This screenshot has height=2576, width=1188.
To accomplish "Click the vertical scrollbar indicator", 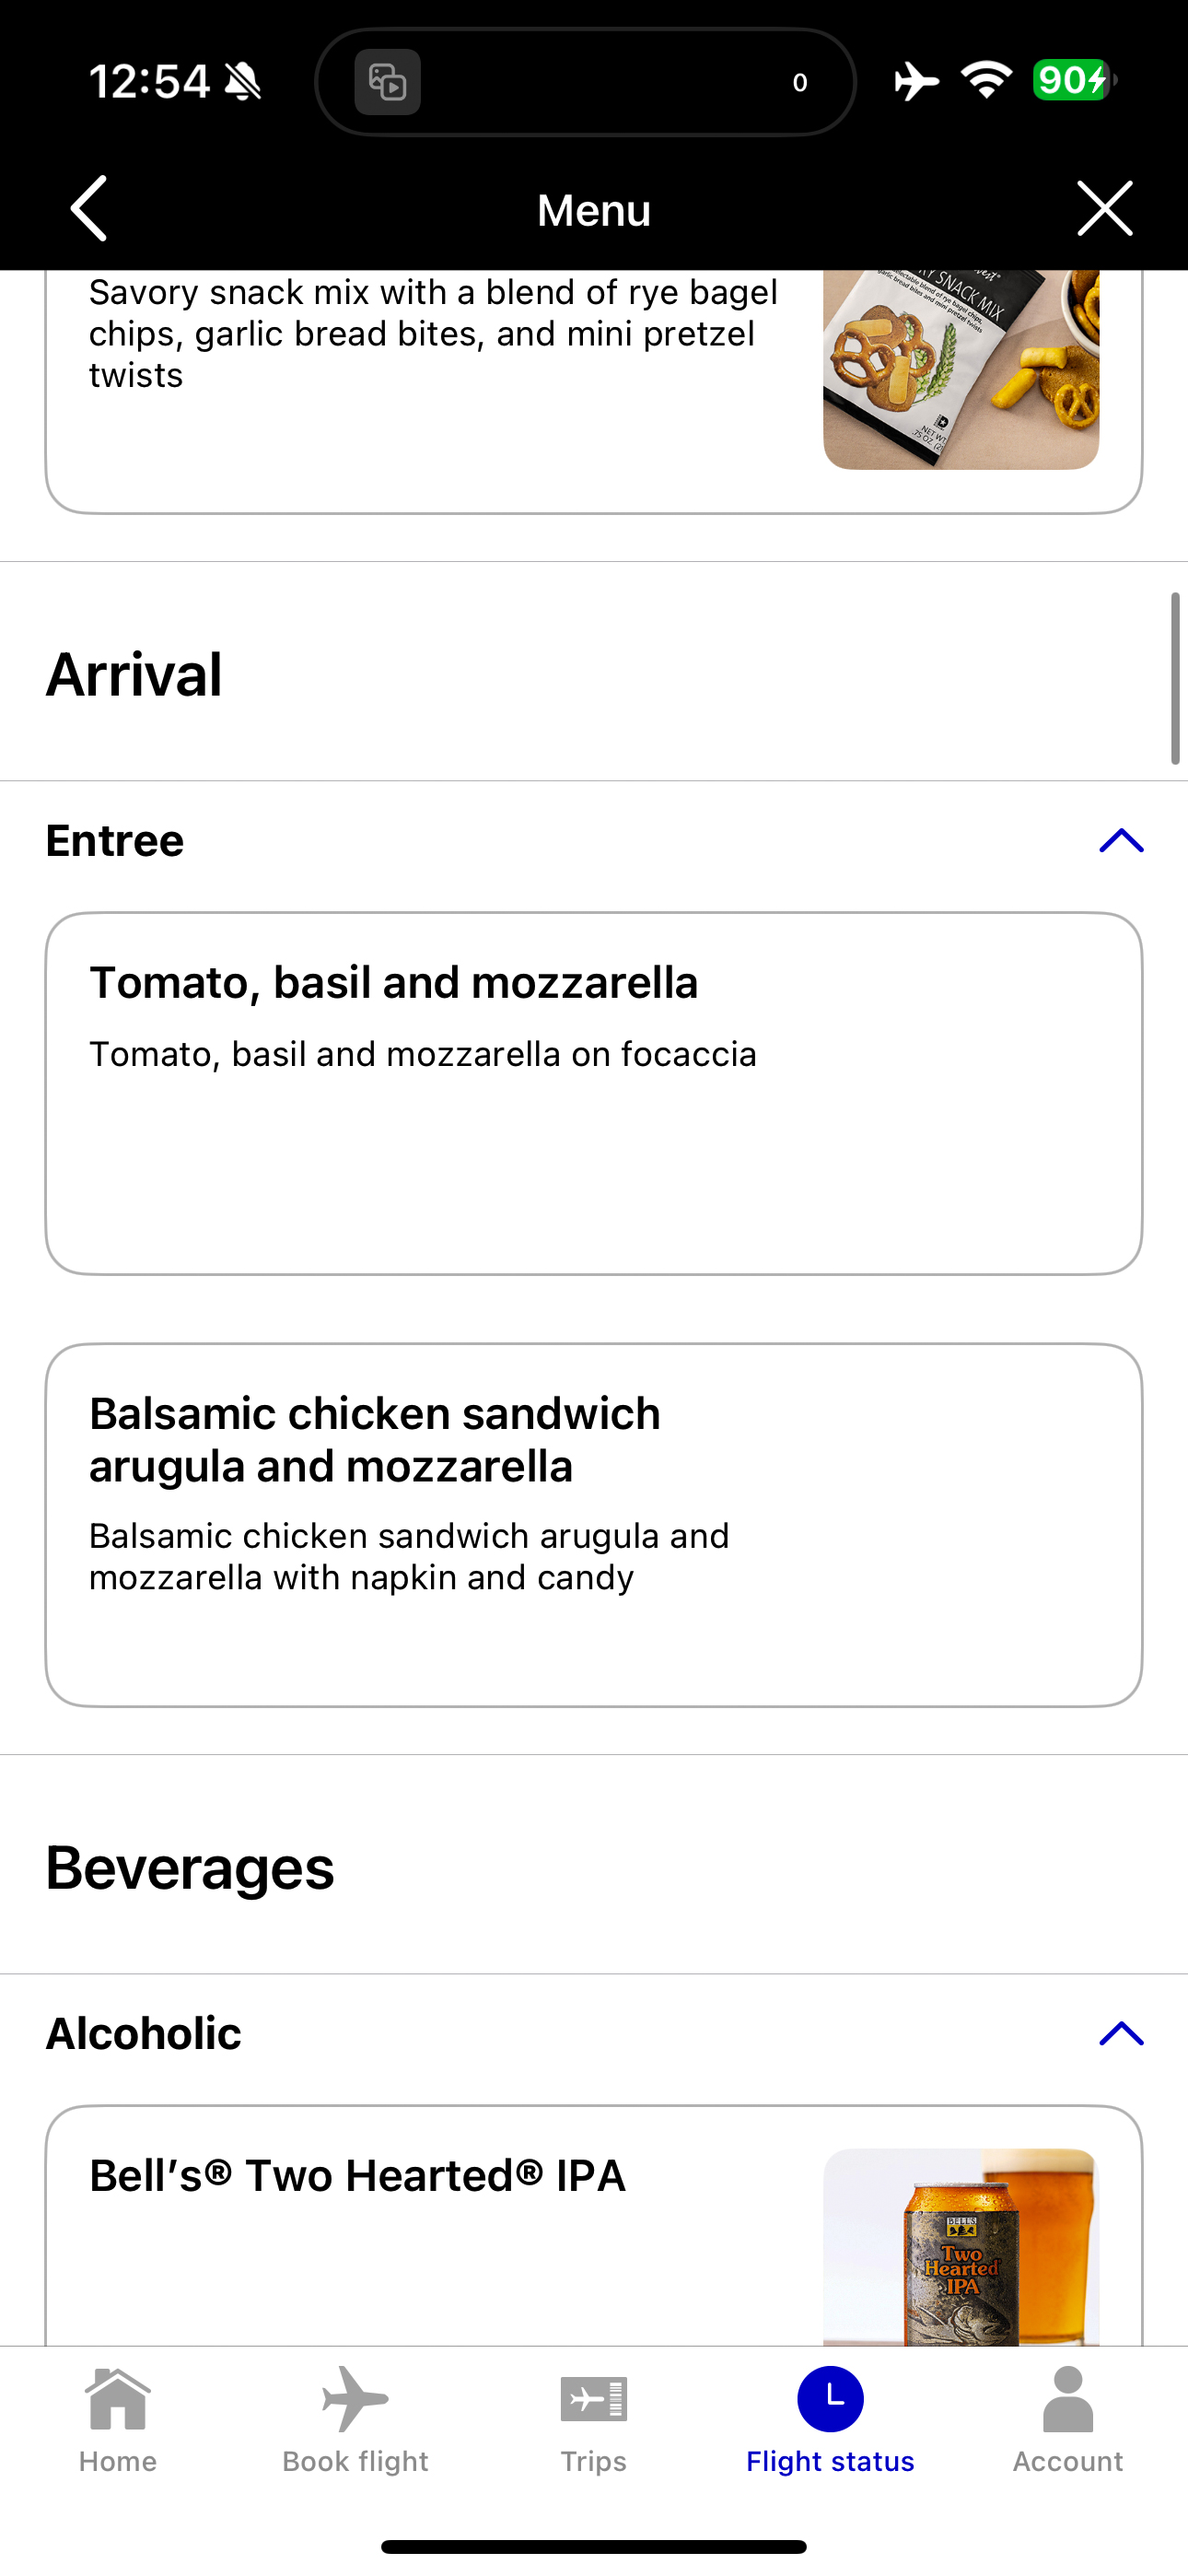I will (1176, 678).
